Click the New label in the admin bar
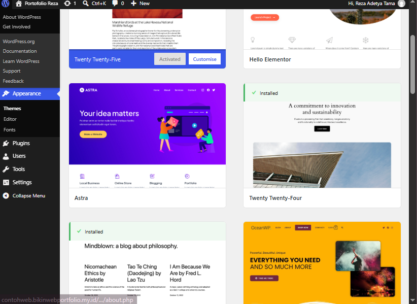The height and width of the screenshot is (304, 417). coord(145,4)
